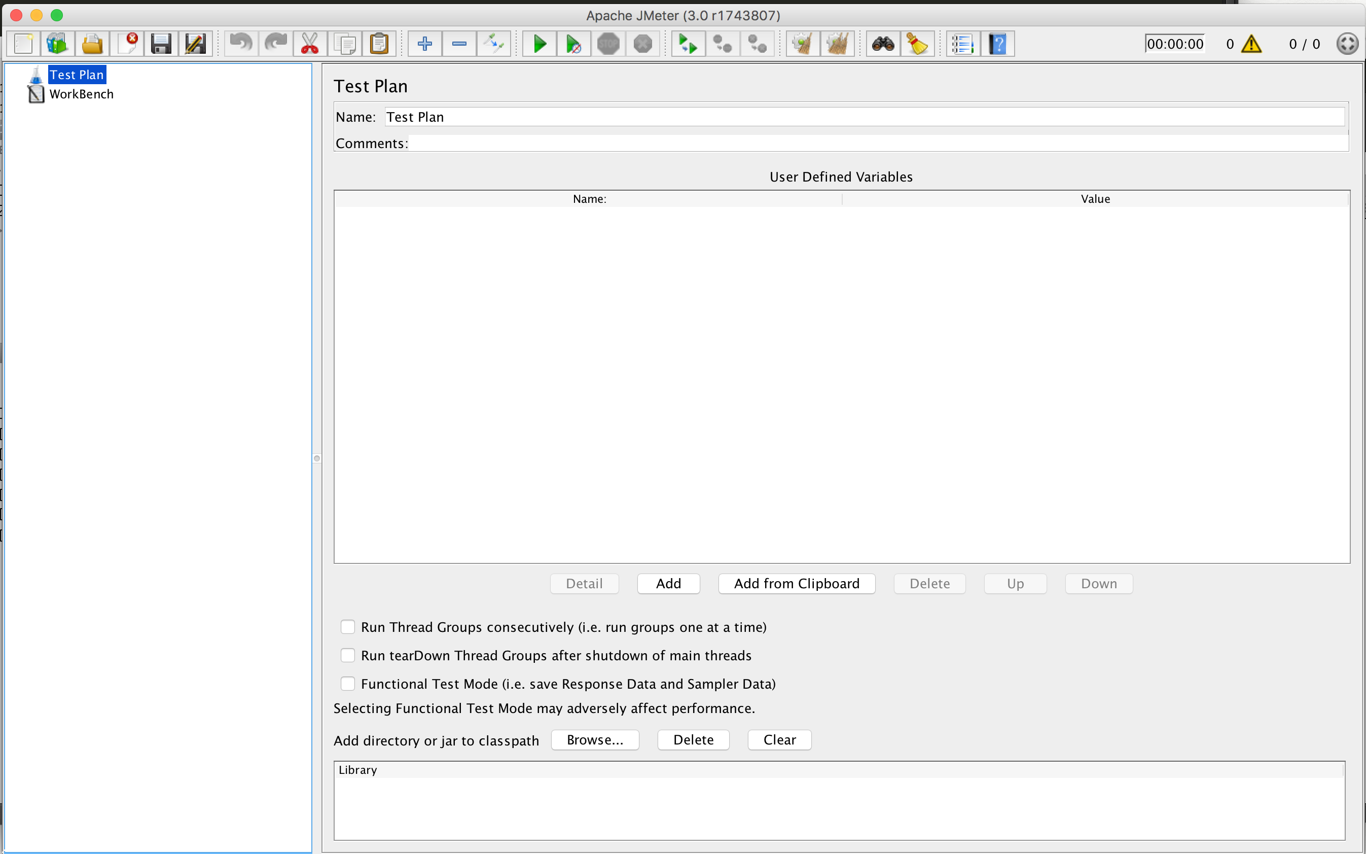This screenshot has width=1366, height=854.
Task: Close the test plan with toolbar icon
Action: [x=126, y=44]
